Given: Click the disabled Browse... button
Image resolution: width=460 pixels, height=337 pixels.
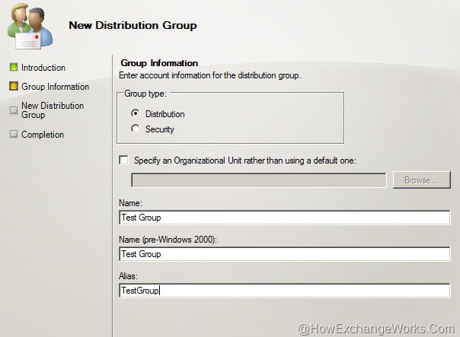Looking at the screenshot, I should tap(422, 180).
